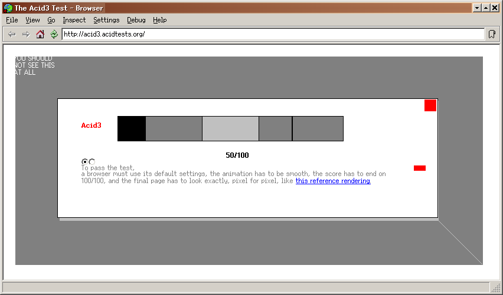Viewport: 503px width, 295px height.
Task: Click the red Acid3 heading
Action: (91, 125)
